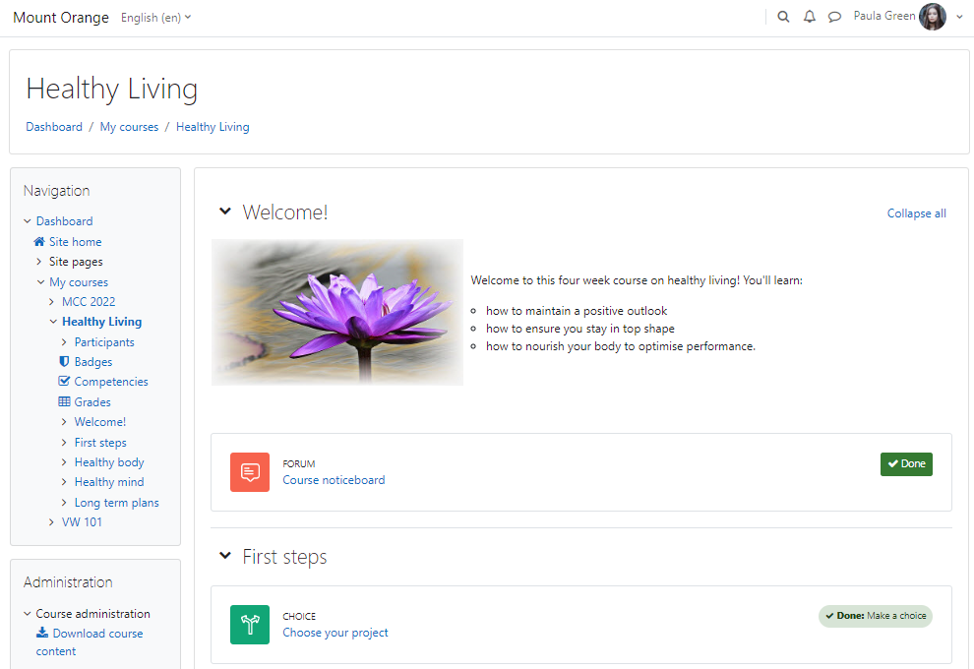974x669 pixels.
Task: Click the Download course content icon
Action: 42,633
